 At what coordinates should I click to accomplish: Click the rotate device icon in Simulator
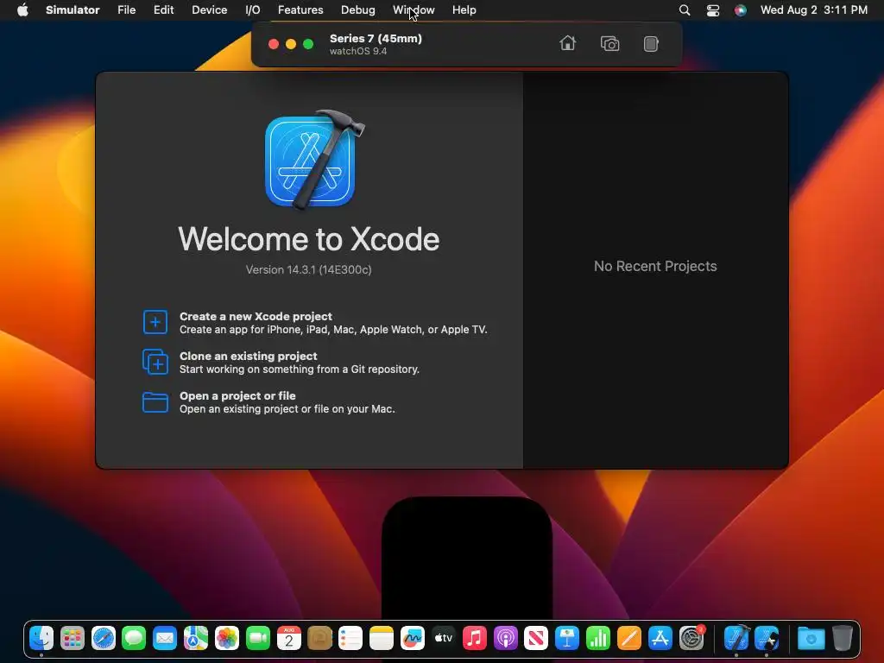click(651, 44)
